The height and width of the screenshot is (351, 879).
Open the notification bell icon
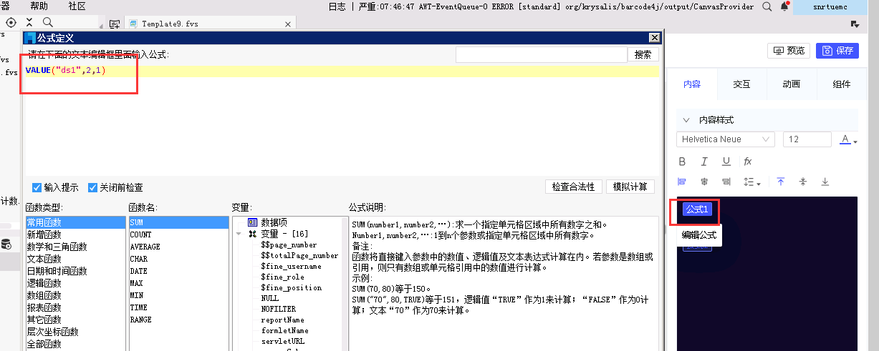[784, 6]
